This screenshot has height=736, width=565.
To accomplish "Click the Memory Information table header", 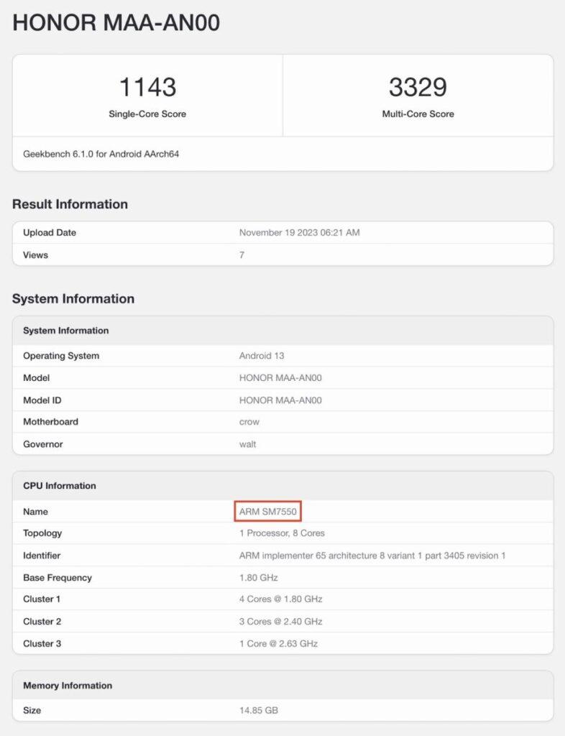I will pos(68,686).
